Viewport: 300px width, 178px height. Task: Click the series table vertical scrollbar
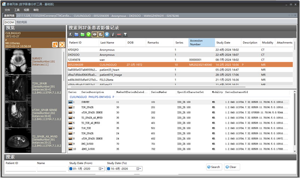(x=295, y=121)
